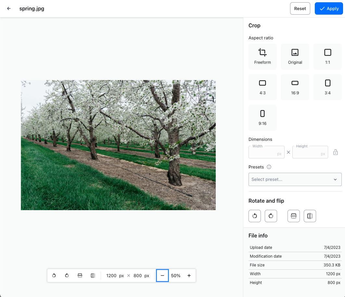The height and width of the screenshot is (297, 345).
Task: Rotate the image clockwise in the right panel
Action: (x=271, y=216)
